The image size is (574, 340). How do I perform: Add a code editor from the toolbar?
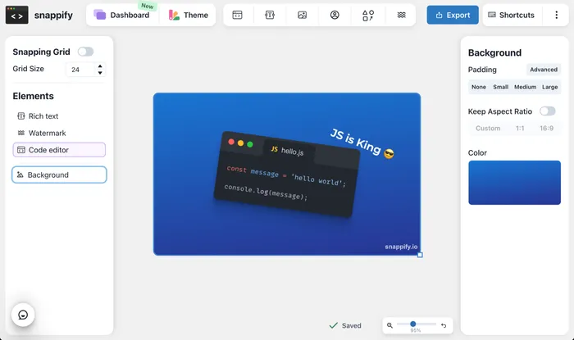point(237,15)
